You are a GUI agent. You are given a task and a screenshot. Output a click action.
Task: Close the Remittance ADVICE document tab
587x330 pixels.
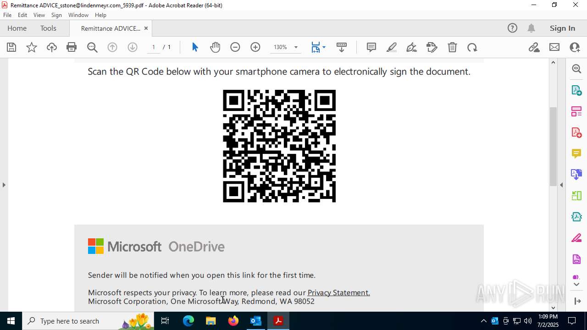pyautogui.click(x=146, y=28)
